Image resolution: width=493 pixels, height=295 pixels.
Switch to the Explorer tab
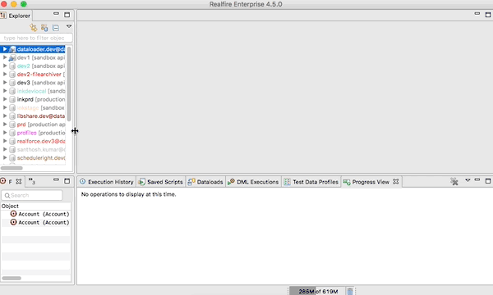tap(16, 16)
